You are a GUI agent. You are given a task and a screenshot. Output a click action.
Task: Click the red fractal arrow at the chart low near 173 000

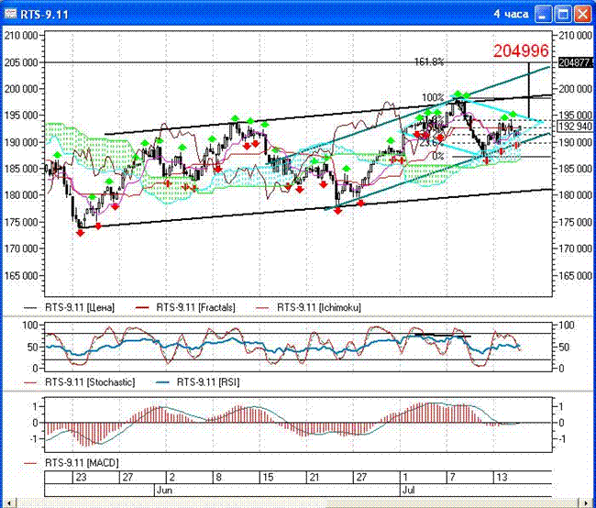coord(80,233)
